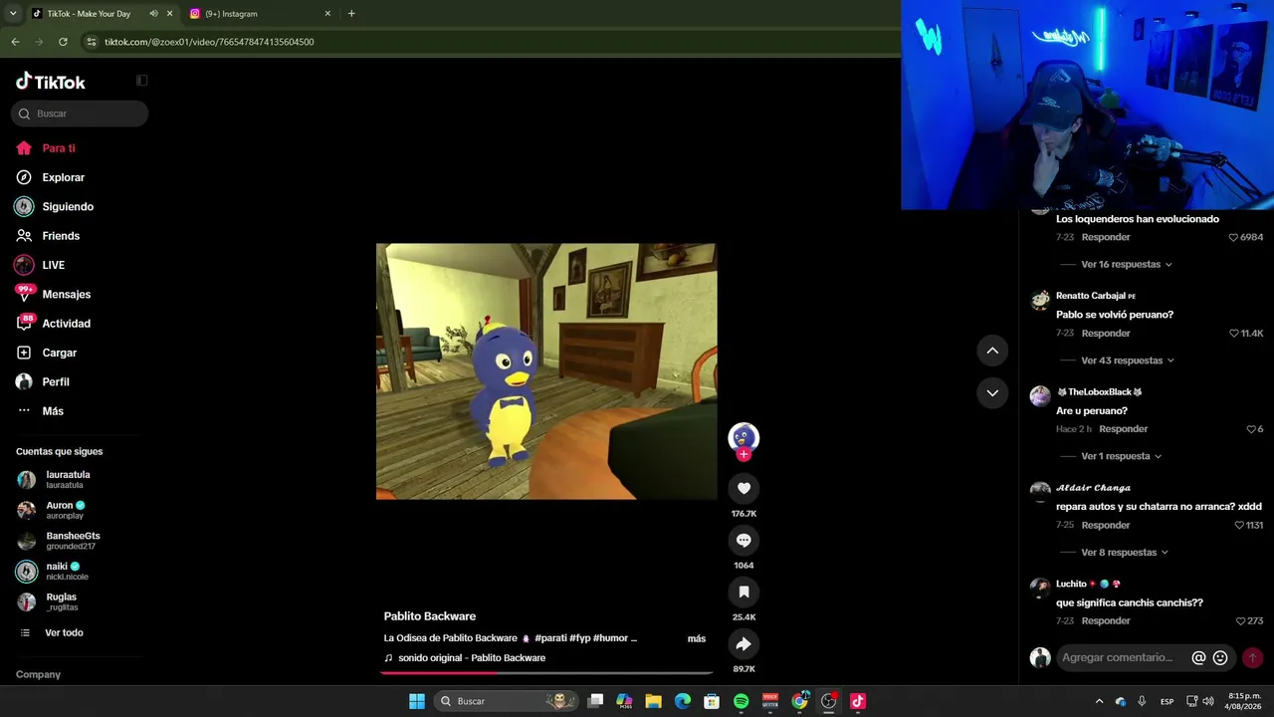Go back in browser history
Viewport: 1274px width, 717px height.
(15, 42)
